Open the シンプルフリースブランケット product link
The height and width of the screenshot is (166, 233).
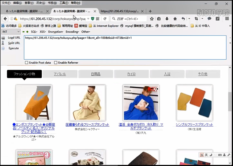pyautogui.click(x=194, y=124)
